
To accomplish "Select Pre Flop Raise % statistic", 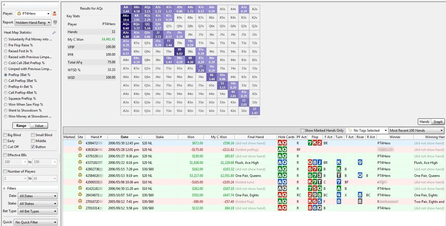I will click(6, 45).
